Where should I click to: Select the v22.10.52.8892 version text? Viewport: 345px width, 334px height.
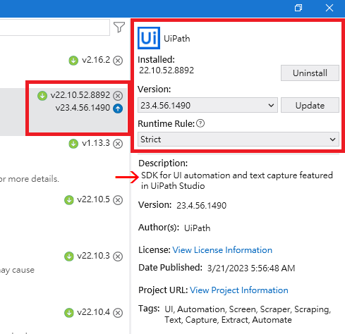[x=80, y=95]
